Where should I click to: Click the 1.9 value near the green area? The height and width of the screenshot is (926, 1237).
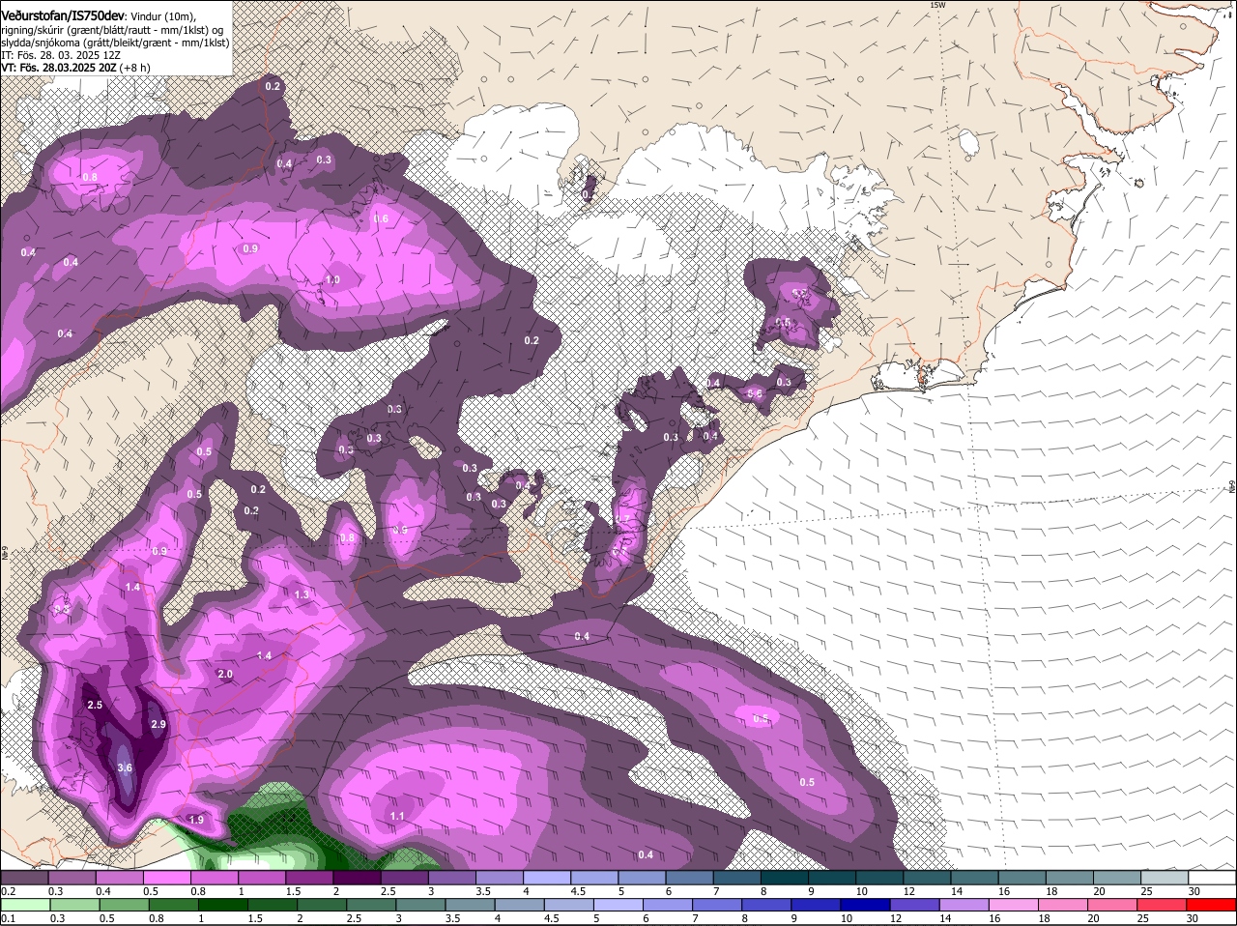(196, 820)
